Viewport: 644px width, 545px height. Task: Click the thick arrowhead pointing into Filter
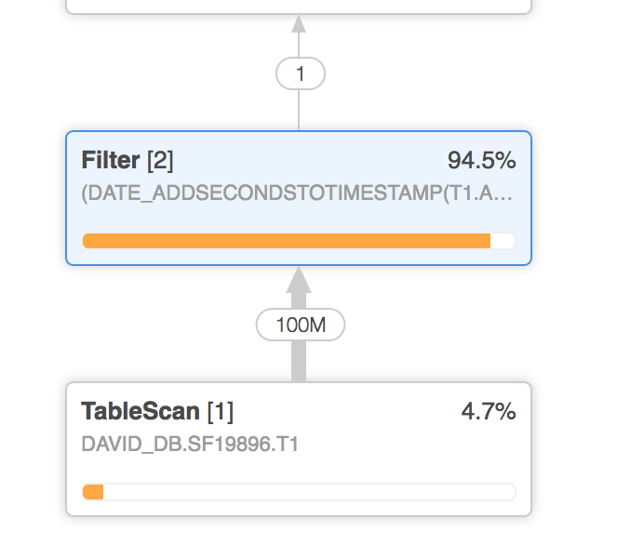[299, 280]
